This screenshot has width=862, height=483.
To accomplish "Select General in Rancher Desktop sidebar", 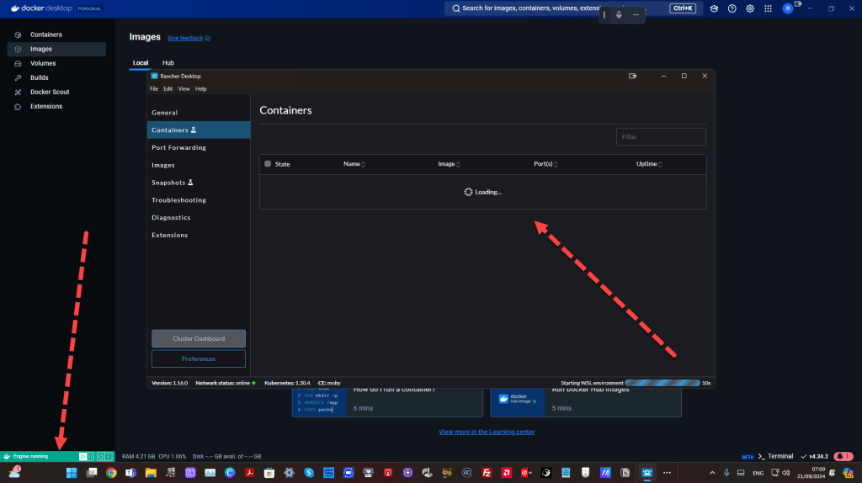I will click(199, 112).
